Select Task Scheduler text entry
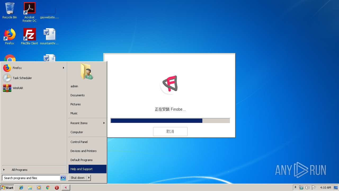339x191 pixels. pos(22,78)
